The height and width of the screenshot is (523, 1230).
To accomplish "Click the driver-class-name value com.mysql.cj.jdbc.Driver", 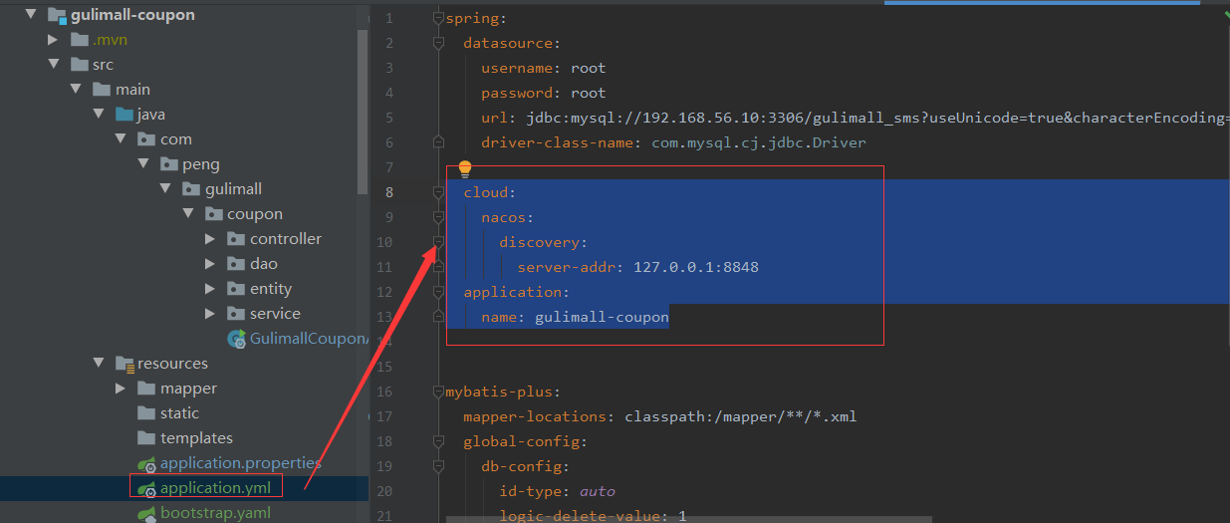I will click(x=759, y=142).
